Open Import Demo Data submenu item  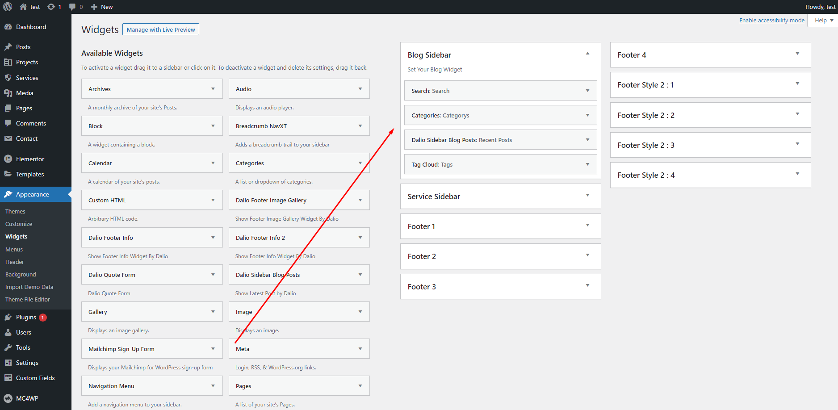click(29, 287)
